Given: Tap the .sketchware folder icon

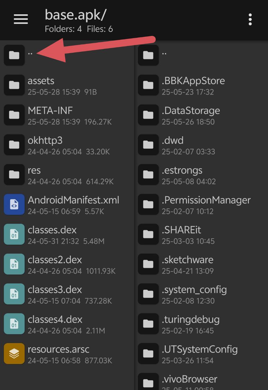Looking at the screenshot, I should coord(148,264).
